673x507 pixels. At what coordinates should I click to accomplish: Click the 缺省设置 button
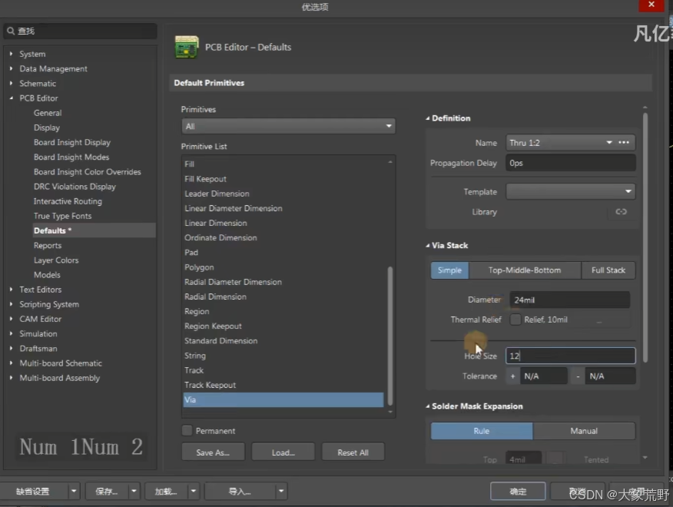click(x=34, y=491)
